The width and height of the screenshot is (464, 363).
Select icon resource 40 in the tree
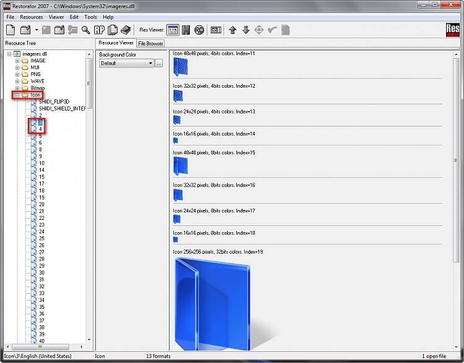pos(41,341)
